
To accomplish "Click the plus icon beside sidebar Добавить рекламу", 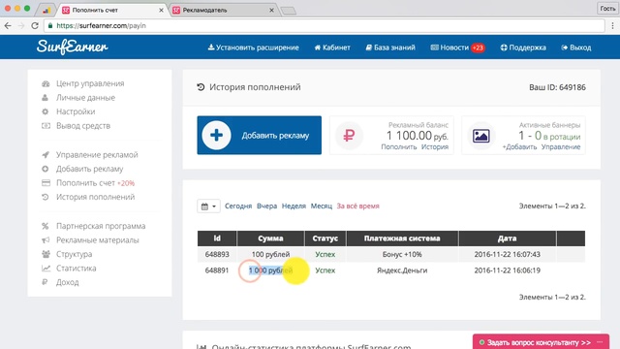I will tap(46, 169).
